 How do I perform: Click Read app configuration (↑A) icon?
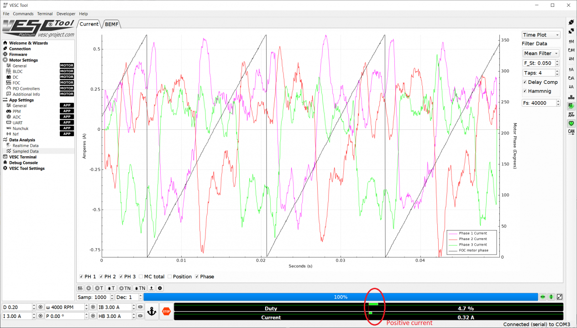point(571,69)
